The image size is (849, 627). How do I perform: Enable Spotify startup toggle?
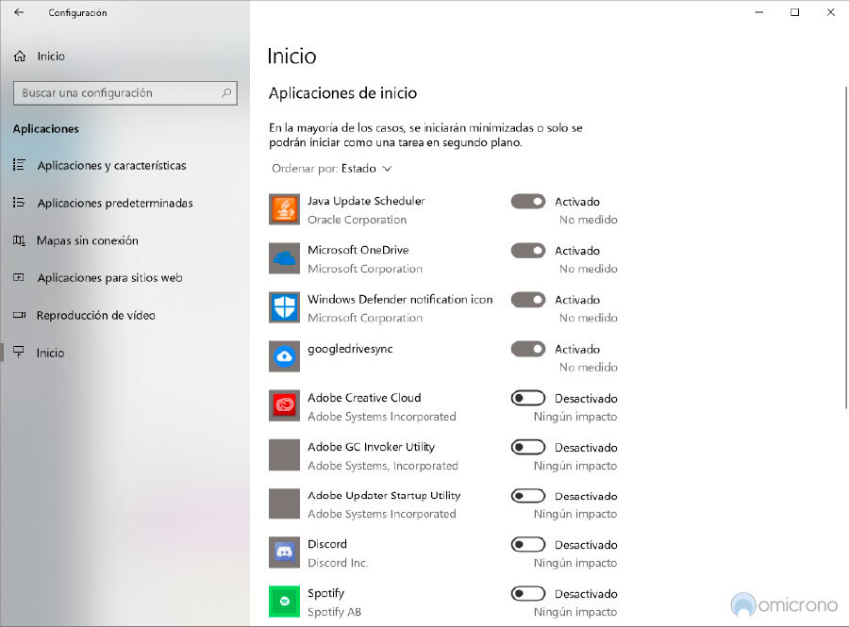528,594
